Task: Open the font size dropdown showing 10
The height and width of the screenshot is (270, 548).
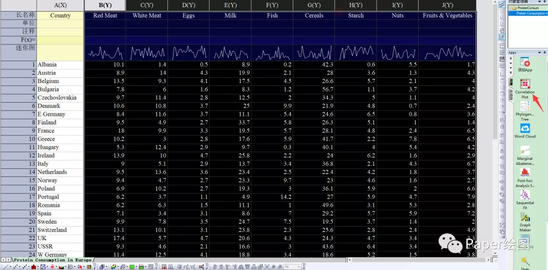Action: click(293, 266)
